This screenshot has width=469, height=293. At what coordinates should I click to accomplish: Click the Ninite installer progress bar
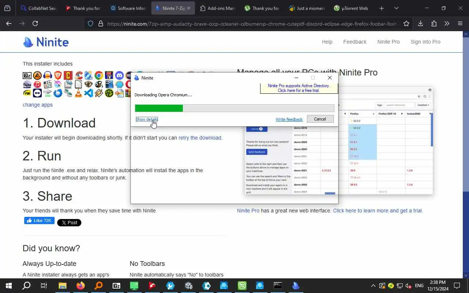(234, 108)
